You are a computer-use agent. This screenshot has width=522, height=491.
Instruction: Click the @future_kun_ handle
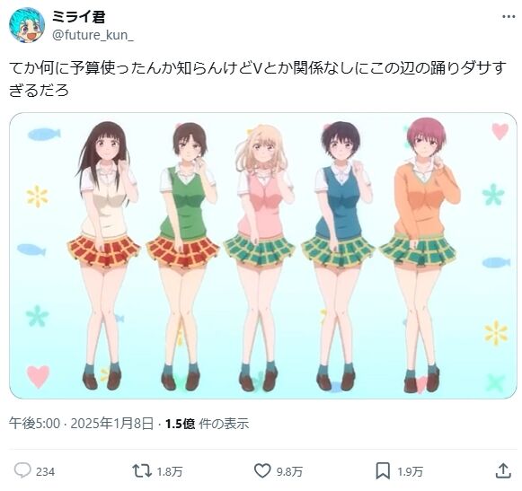[x=93, y=35]
